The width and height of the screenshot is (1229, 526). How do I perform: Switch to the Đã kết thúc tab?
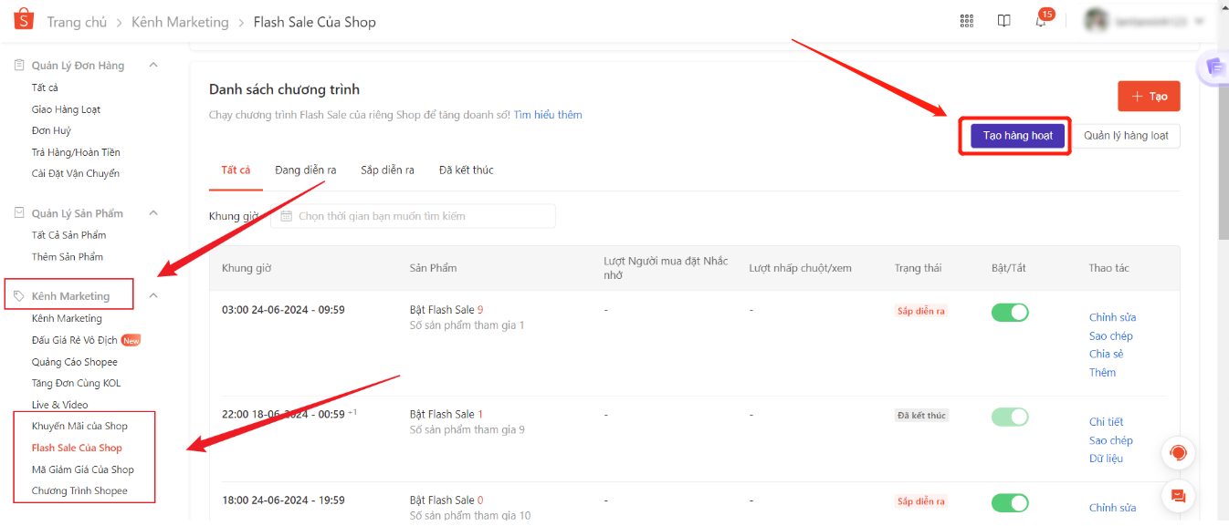pos(466,170)
